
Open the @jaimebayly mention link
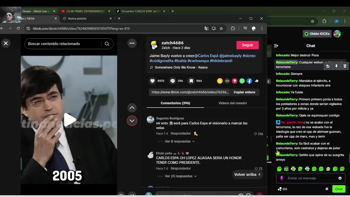tap(230, 56)
